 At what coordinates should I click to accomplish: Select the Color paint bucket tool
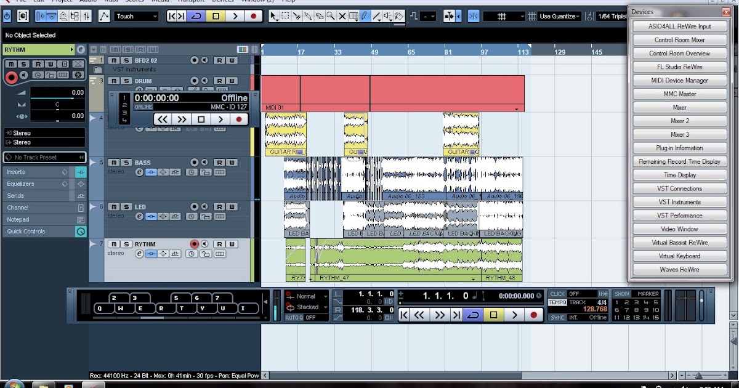pos(399,17)
